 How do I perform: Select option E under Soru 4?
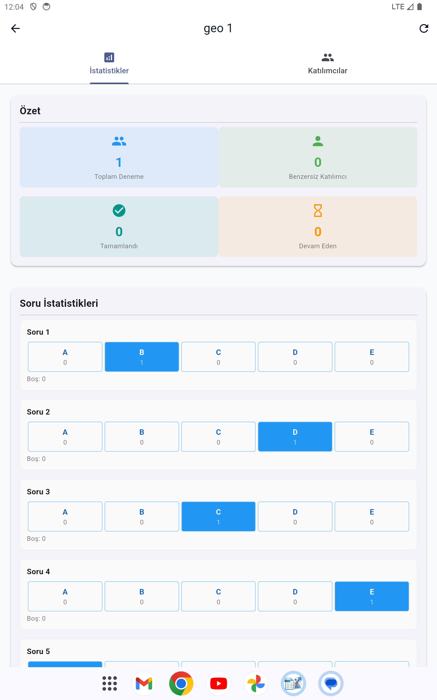pos(372,596)
